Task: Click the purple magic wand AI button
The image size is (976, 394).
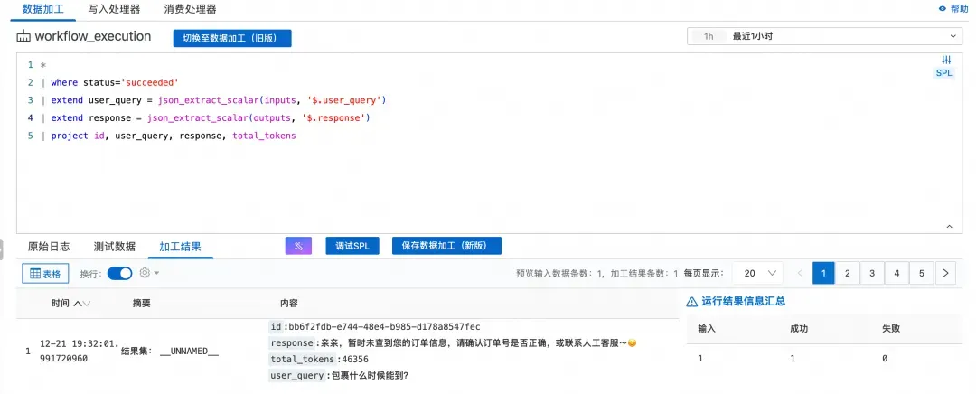Action: point(298,246)
